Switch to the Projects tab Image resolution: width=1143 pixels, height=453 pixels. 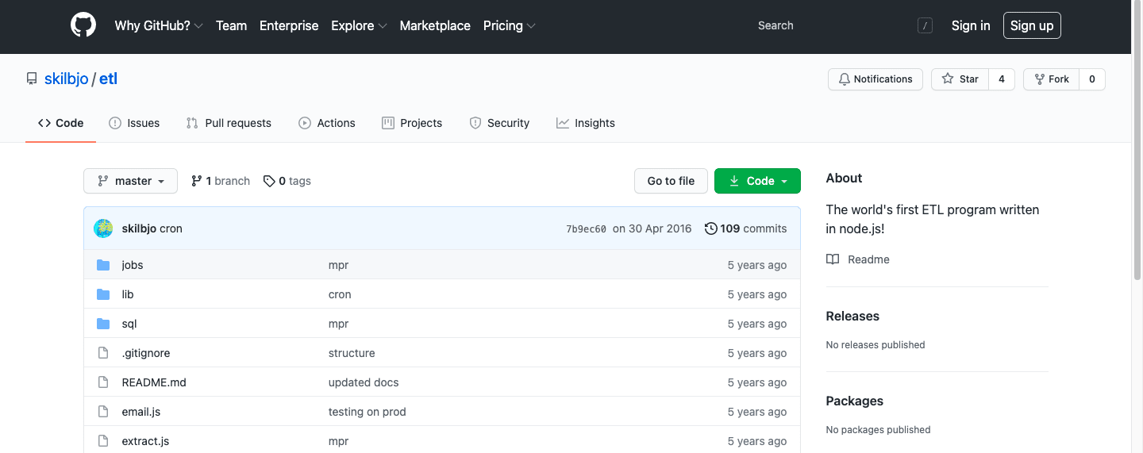[412, 123]
